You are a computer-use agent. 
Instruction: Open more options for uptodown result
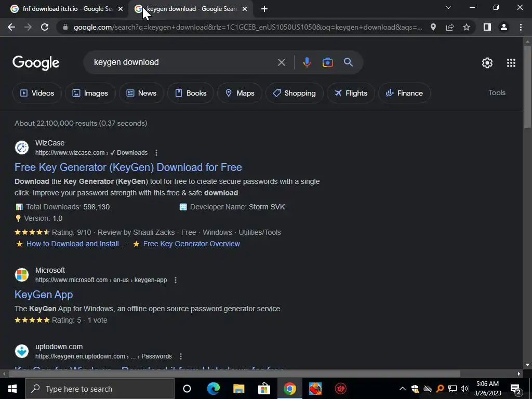[x=180, y=356]
